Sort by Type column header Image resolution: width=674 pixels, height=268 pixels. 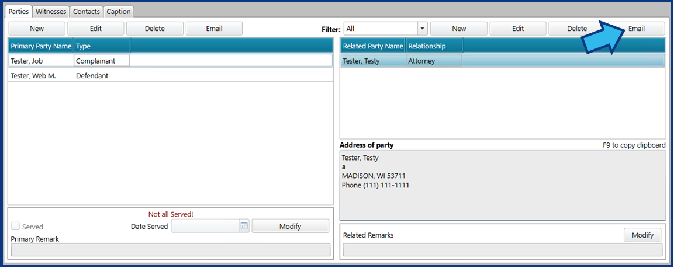(x=102, y=46)
